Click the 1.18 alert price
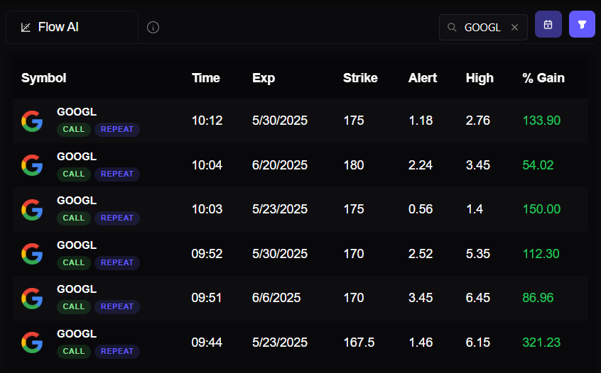Image resolution: width=601 pixels, height=373 pixels. 421,121
